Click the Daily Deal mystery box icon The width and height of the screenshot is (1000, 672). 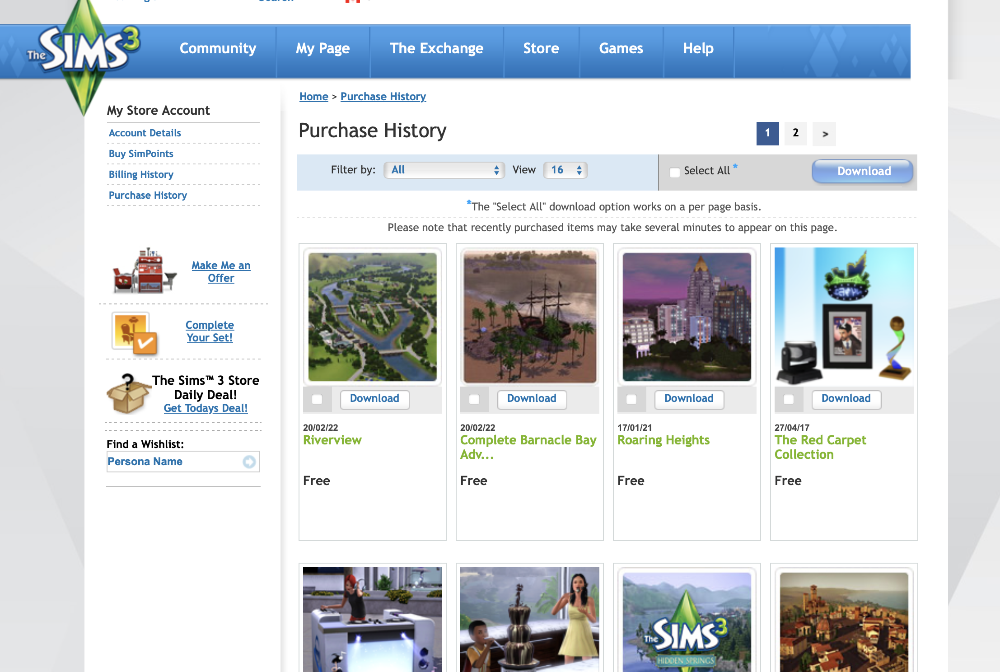coord(128,394)
